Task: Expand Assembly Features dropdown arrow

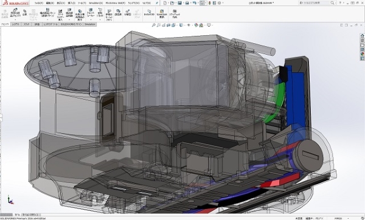Action: [x=91, y=19]
